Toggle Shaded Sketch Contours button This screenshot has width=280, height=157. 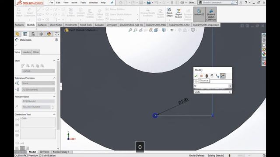click(x=211, y=14)
